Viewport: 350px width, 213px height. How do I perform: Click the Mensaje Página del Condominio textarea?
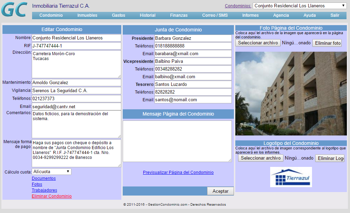click(x=177, y=141)
